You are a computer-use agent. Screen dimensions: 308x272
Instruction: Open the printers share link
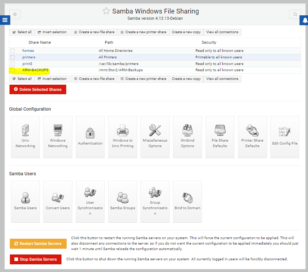click(29, 57)
